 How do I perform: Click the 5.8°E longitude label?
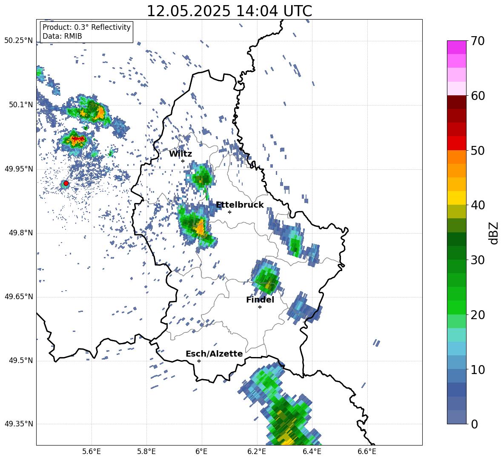click(146, 451)
